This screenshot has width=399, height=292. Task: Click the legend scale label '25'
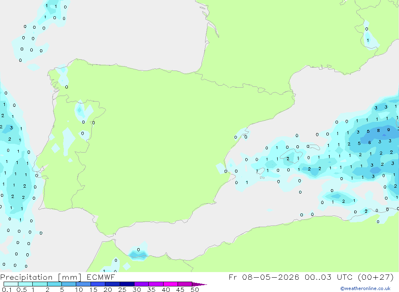tap(122, 290)
